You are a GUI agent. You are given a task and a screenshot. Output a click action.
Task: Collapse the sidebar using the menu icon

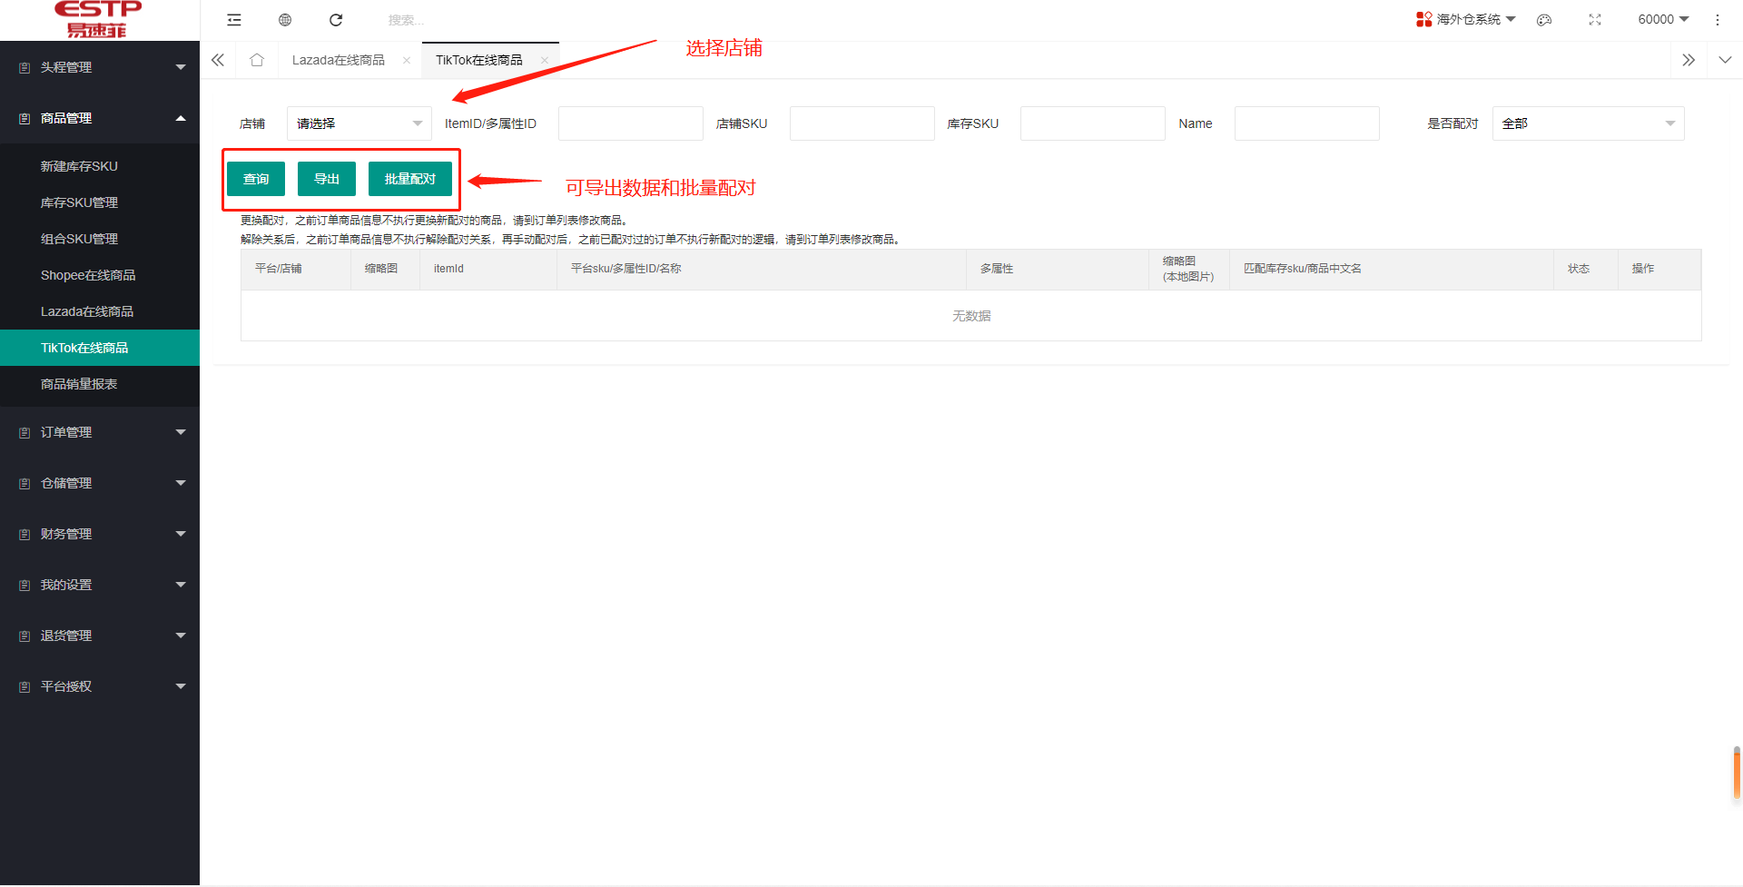(234, 19)
